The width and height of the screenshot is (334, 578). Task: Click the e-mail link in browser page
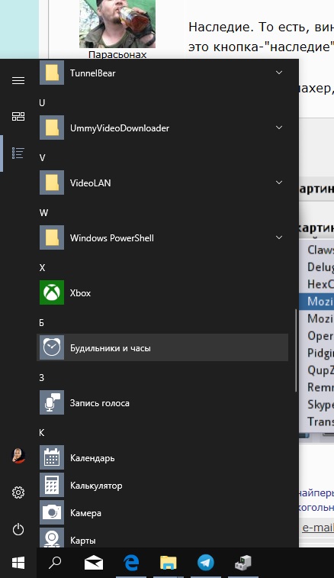318,528
